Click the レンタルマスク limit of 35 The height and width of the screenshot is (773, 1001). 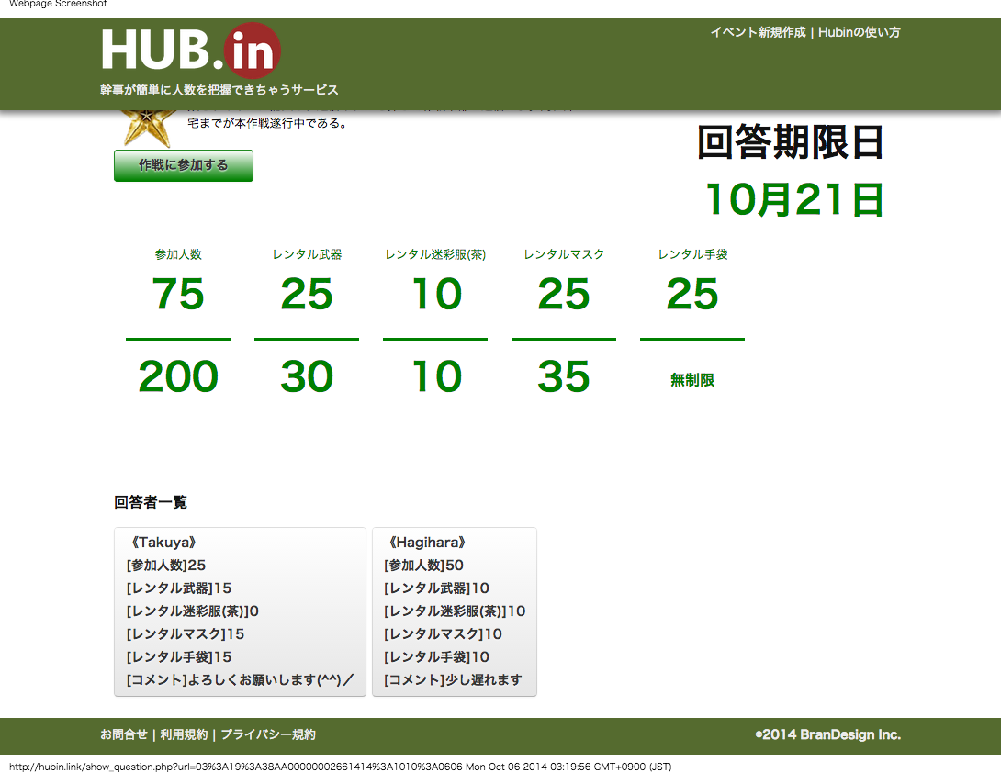pyautogui.click(x=564, y=377)
